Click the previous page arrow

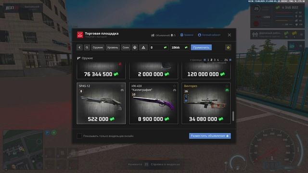pos(205,60)
